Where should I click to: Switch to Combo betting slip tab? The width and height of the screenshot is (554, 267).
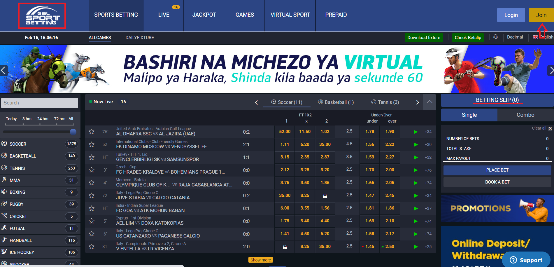(x=525, y=115)
